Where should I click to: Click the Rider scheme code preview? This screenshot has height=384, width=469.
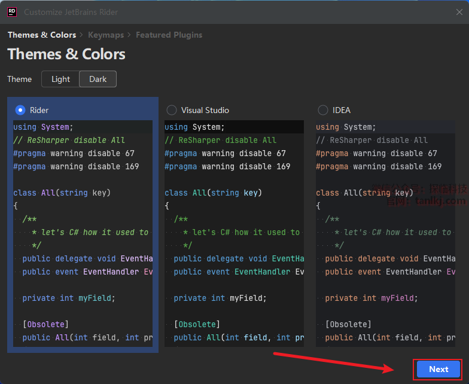(x=83, y=233)
